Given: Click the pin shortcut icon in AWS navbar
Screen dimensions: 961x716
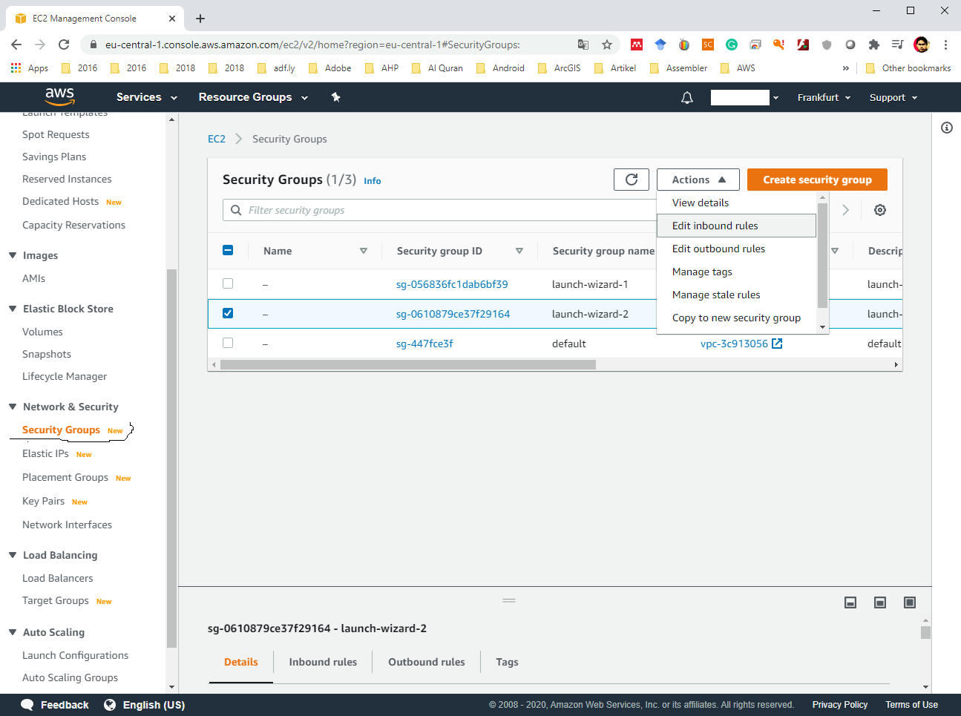Looking at the screenshot, I should [335, 97].
